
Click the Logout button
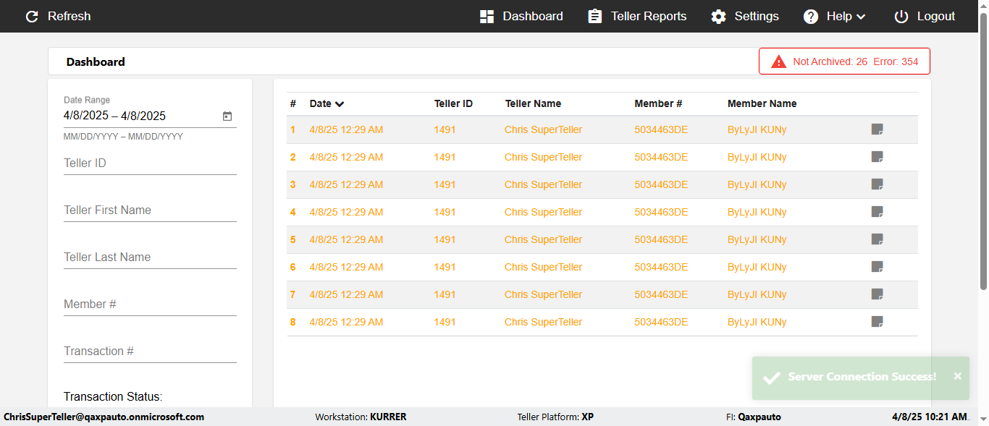pyautogui.click(x=925, y=17)
